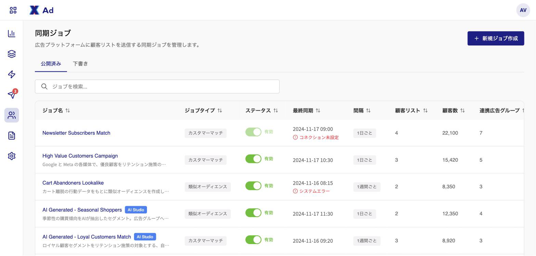Toggle status for Newsletter Subscribers Match
This screenshot has width=536, height=256.
pos(253,132)
